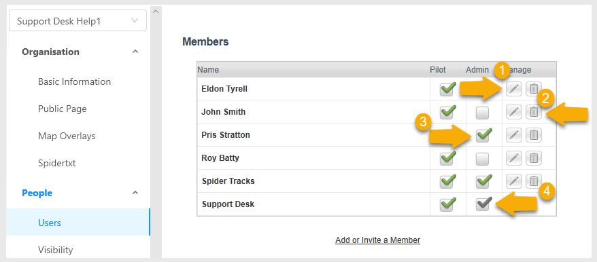This screenshot has height=262, width=597.
Task: Edit member Eldon Tyrell with pencil icon
Action: [x=514, y=89]
